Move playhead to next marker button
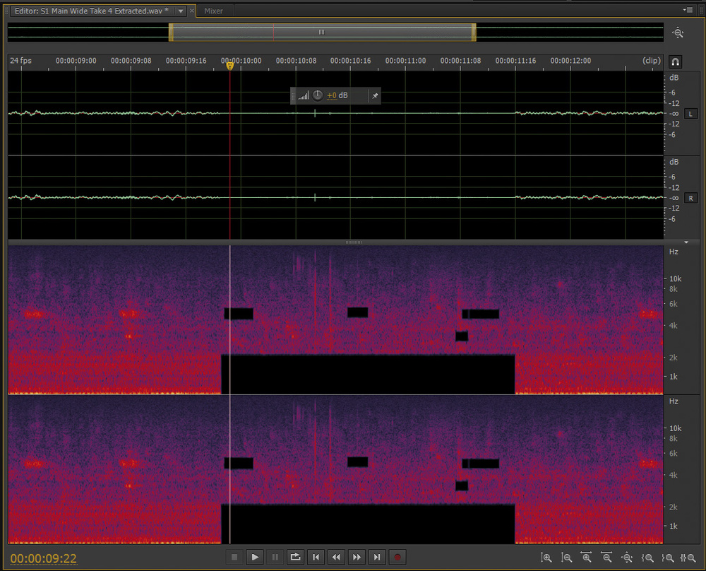This screenshot has height=571, width=706. coord(377,558)
